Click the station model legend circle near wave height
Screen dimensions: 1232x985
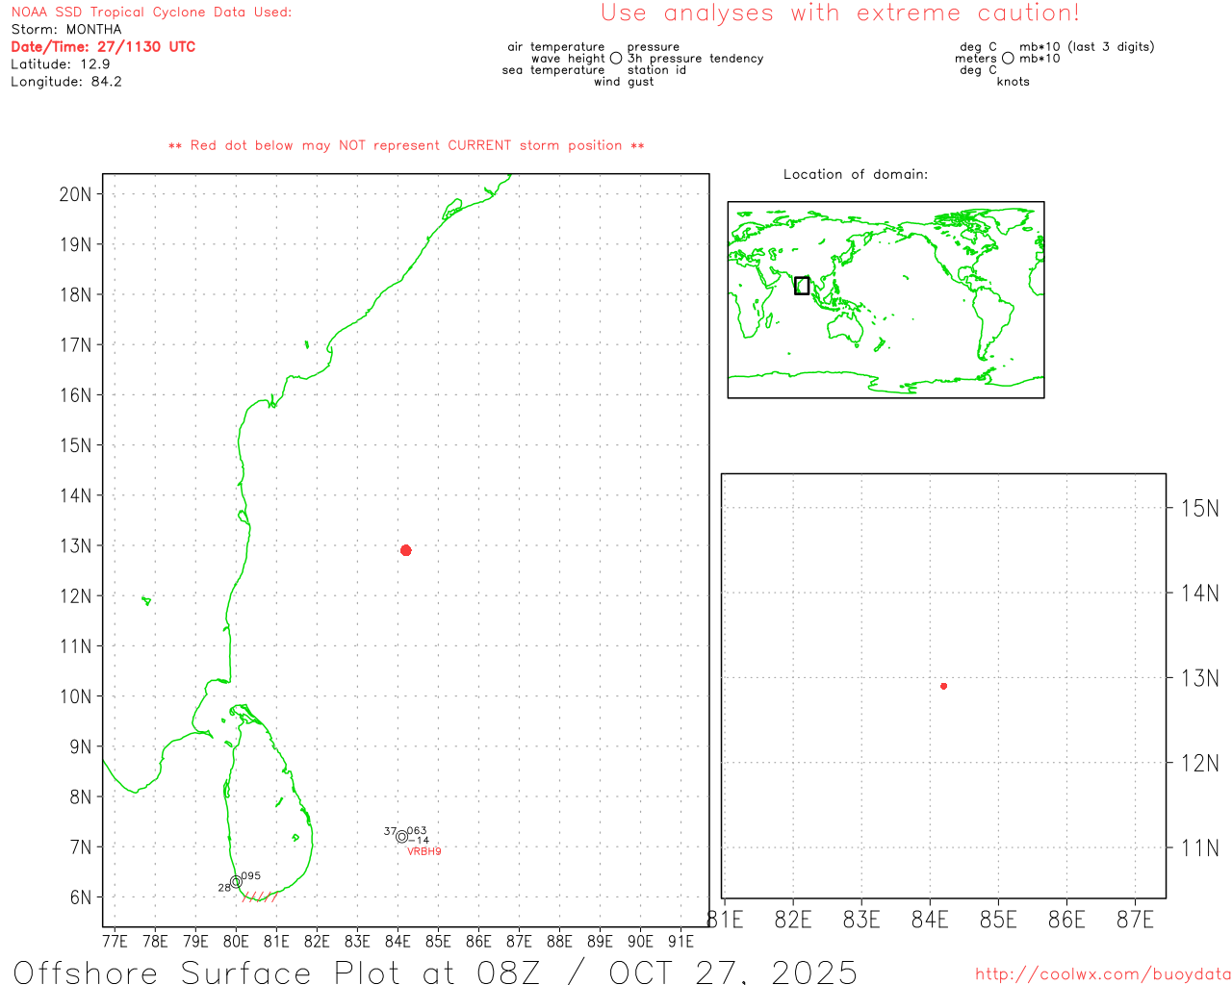coord(616,59)
